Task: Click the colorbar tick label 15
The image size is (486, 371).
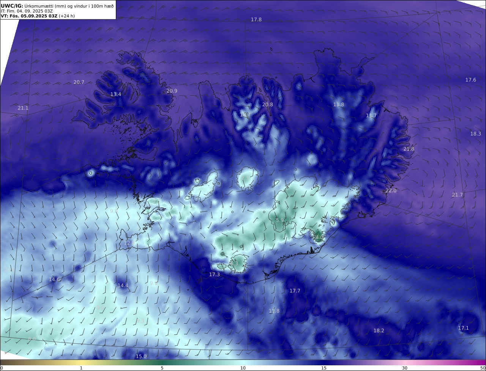Action: click(x=324, y=368)
